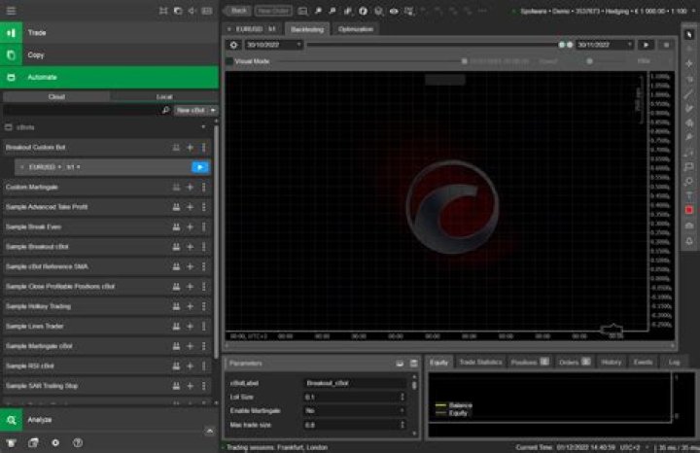700x453 pixels.
Task: Open the Enable Martingale dropdown
Action: pos(356,410)
